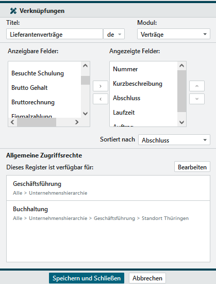Click the Bearbeiten button for access rights
The height and width of the screenshot is (284, 216).
(x=192, y=167)
